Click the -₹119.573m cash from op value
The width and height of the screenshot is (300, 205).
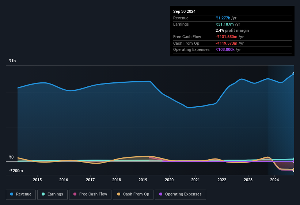[226, 43]
